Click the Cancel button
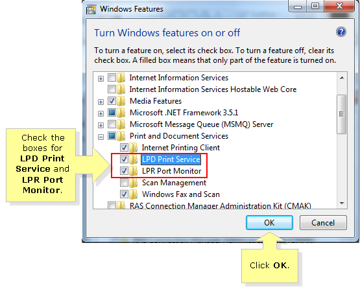Image resolution: width=360 pixels, height=289 pixels. [x=323, y=222]
